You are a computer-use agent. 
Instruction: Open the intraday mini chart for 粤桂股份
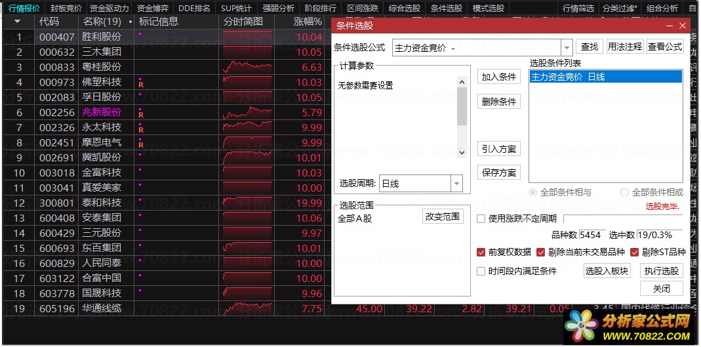pos(248,67)
